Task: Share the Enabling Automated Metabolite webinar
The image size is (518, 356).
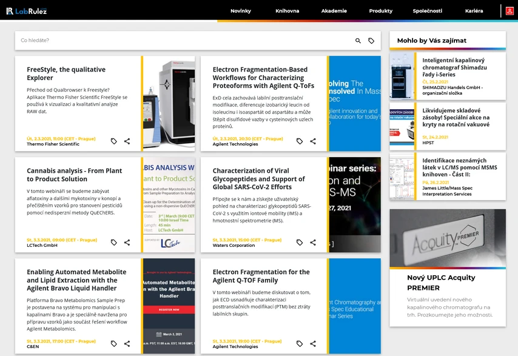Action: [x=127, y=344]
